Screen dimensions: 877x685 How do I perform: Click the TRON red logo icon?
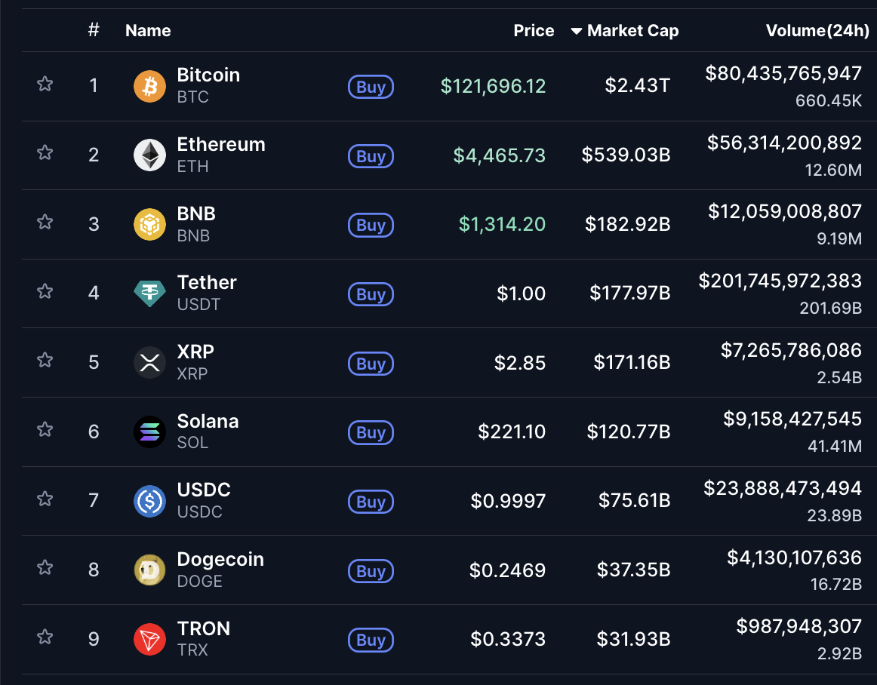tap(149, 640)
